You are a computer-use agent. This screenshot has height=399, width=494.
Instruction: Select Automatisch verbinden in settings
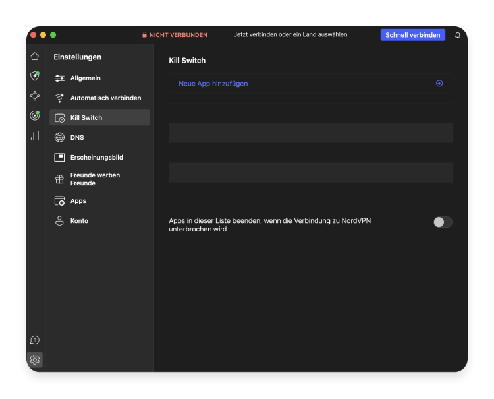coord(105,98)
